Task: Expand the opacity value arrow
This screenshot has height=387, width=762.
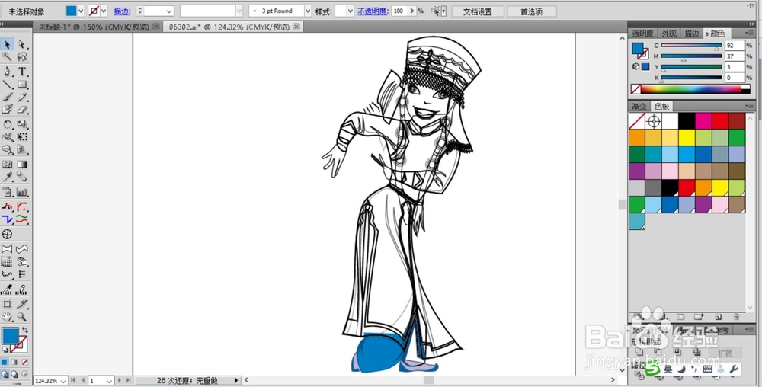Action: [412, 11]
